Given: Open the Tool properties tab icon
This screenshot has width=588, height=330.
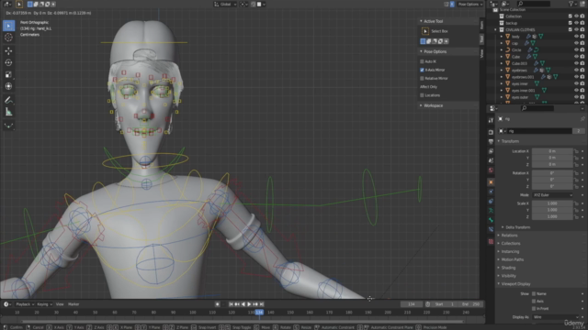Looking at the screenshot, I should [x=491, y=120].
